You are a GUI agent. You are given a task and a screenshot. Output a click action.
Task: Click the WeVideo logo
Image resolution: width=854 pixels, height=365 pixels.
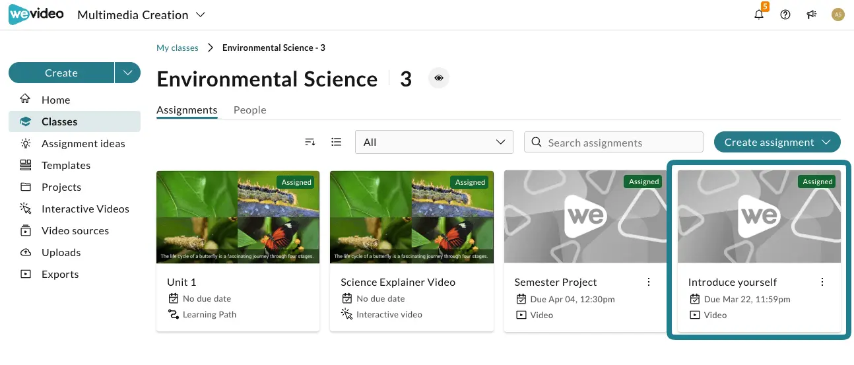(x=36, y=15)
